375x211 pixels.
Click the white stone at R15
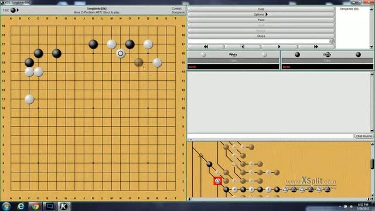(x=157, y=63)
